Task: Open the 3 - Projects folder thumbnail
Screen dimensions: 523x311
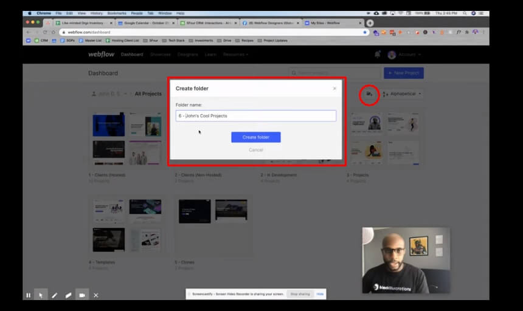Action: tap(385, 139)
